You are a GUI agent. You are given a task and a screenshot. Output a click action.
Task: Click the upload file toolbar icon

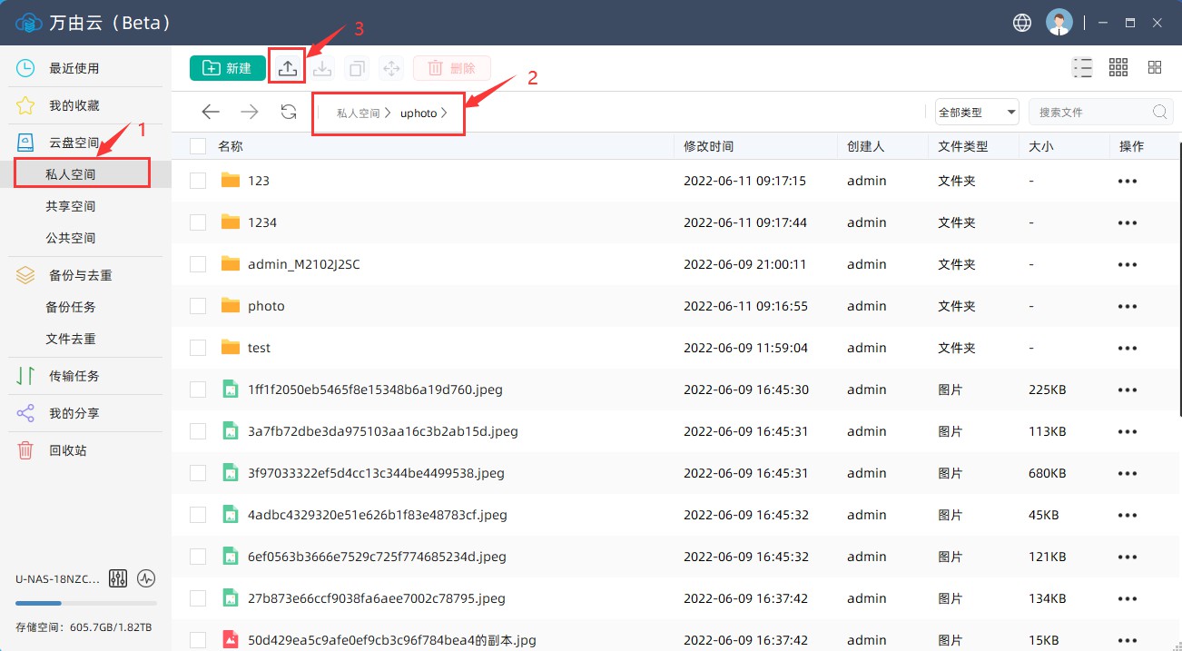[x=287, y=68]
